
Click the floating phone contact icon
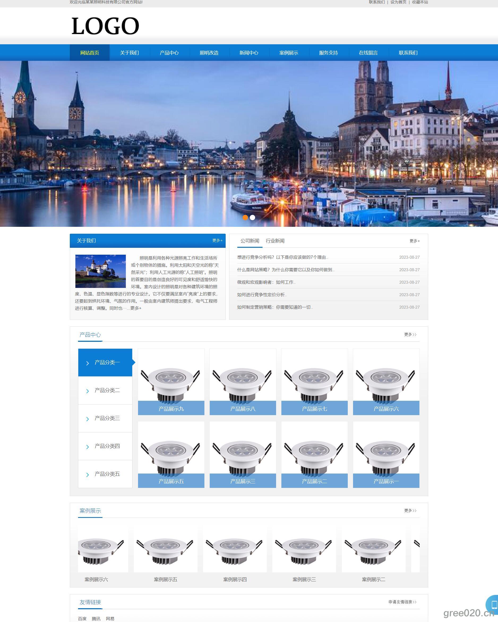pos(493,604)
